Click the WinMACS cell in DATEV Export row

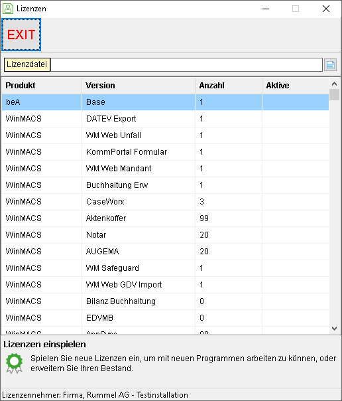pyautogui.click(x=42, y=119)
